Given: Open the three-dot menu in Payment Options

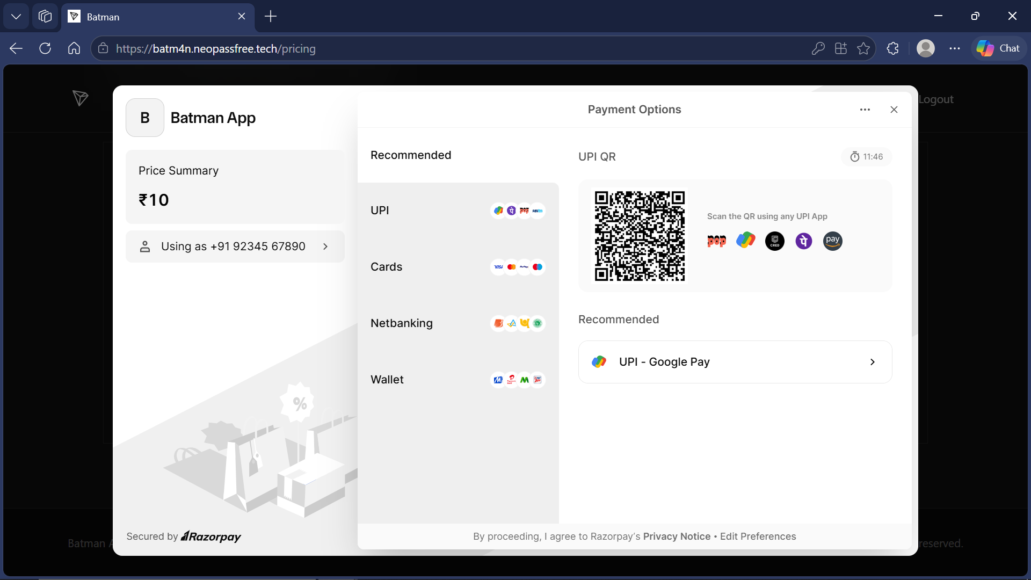Looking at the screenshot, I should [x=865, y=110].
